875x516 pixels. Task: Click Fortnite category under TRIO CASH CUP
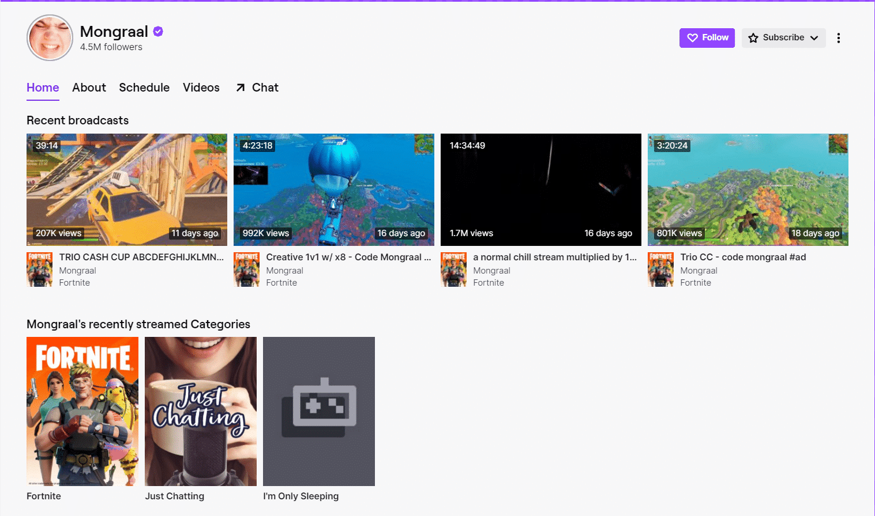point(74,283)
